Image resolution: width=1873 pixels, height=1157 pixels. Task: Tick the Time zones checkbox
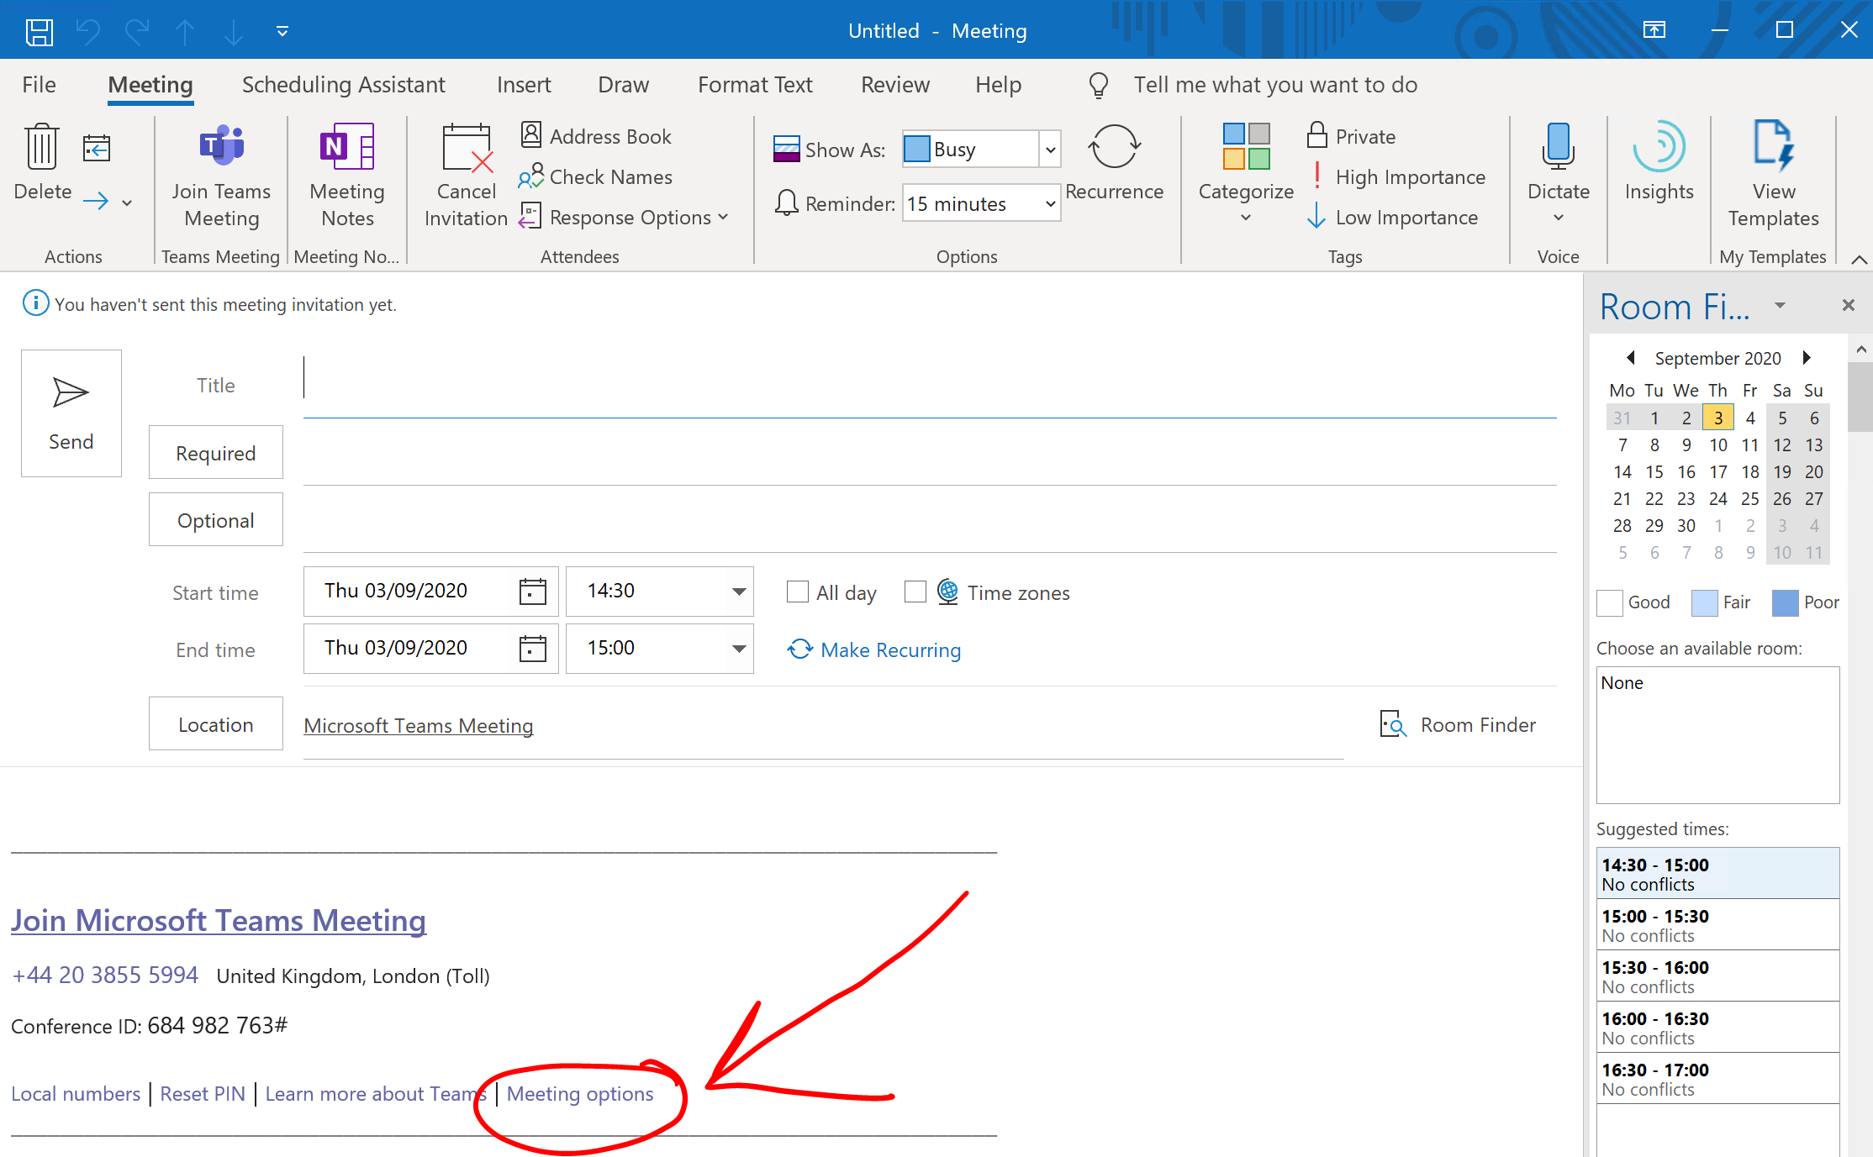(x=915, y=592)
